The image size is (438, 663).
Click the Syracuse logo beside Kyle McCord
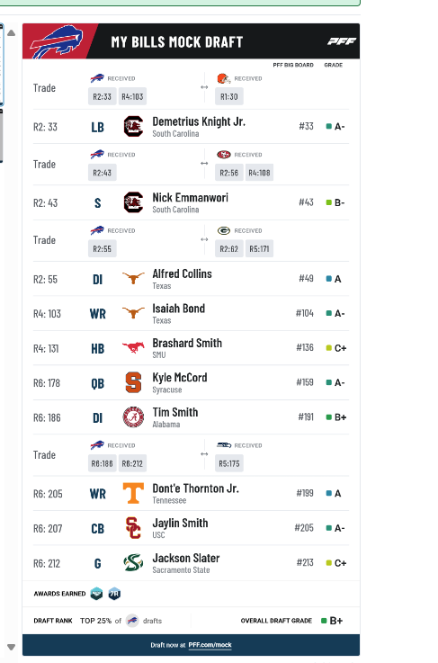click(133, 382)
